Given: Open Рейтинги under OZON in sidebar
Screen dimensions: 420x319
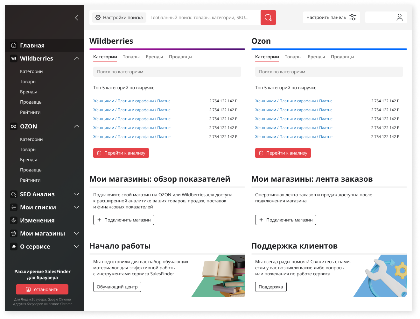Looking at the screenshot, I should (30, 180).
